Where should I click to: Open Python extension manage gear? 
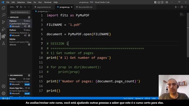coord(29,35)
